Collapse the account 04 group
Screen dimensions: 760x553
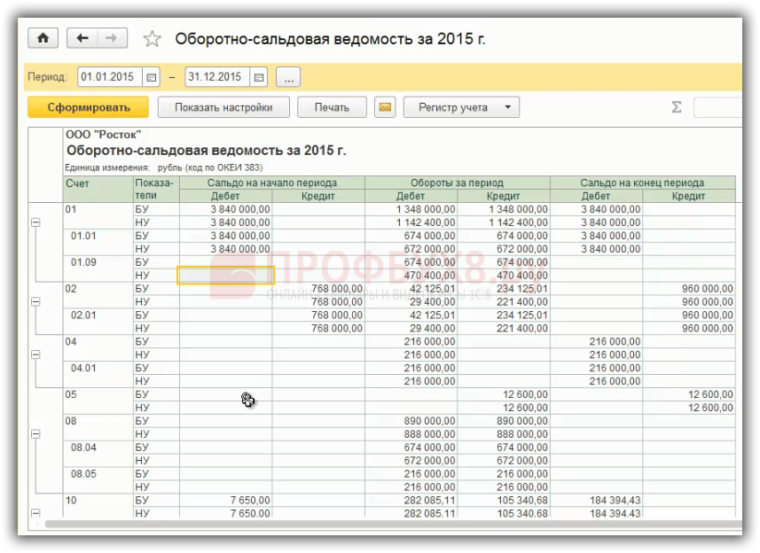point(35,354)
